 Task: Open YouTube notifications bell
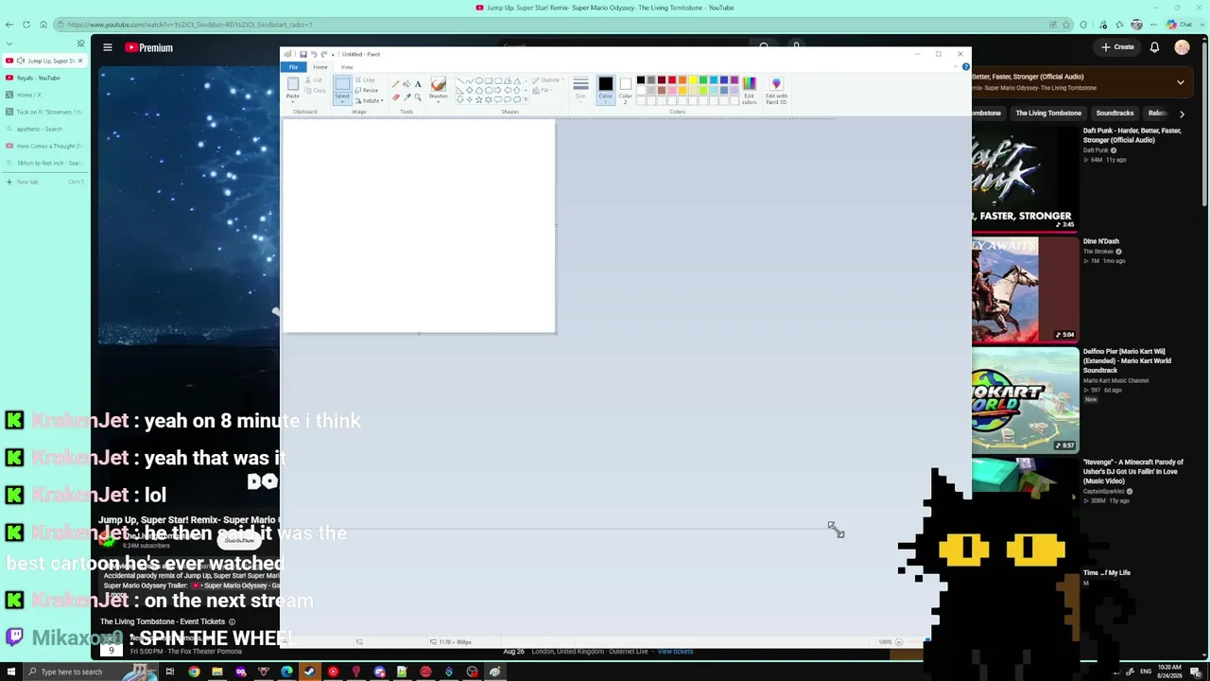pyautogui.click(x=1154, y=47)
